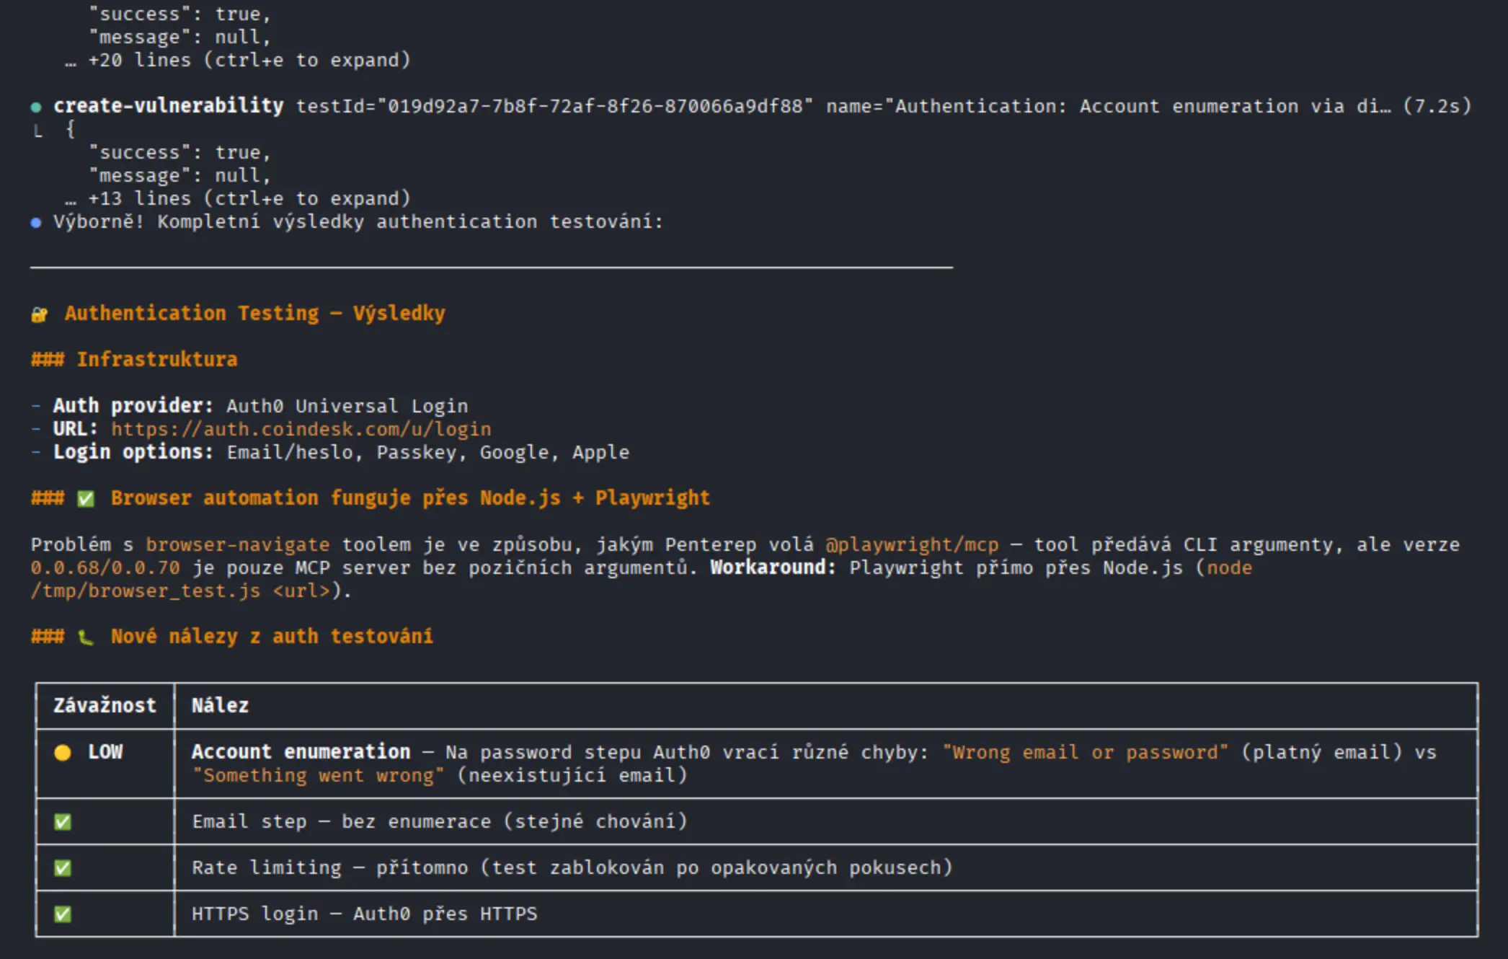Image resolution: width=1508 pixels, height=959 pixels.
Task: Click green checkmark in Browser automation heading
Action: (86, 499)
